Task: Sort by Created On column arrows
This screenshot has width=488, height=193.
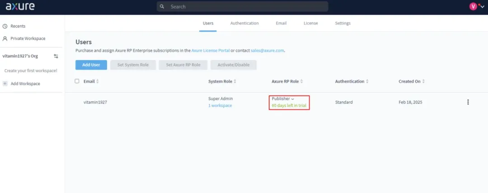Action: point(423,81)
